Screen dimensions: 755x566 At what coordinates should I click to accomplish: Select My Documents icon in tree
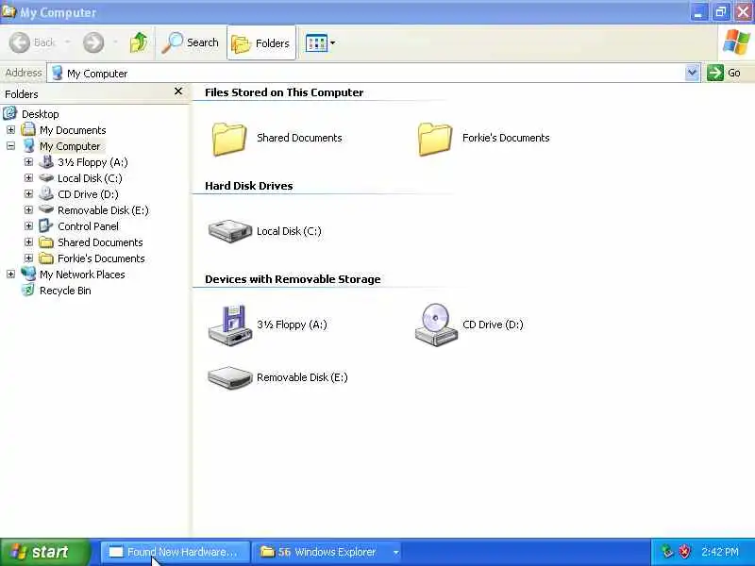pyautogui.click(x=28, y=129)
